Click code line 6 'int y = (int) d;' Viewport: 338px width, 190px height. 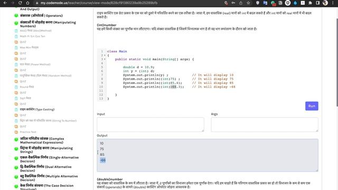138,71
